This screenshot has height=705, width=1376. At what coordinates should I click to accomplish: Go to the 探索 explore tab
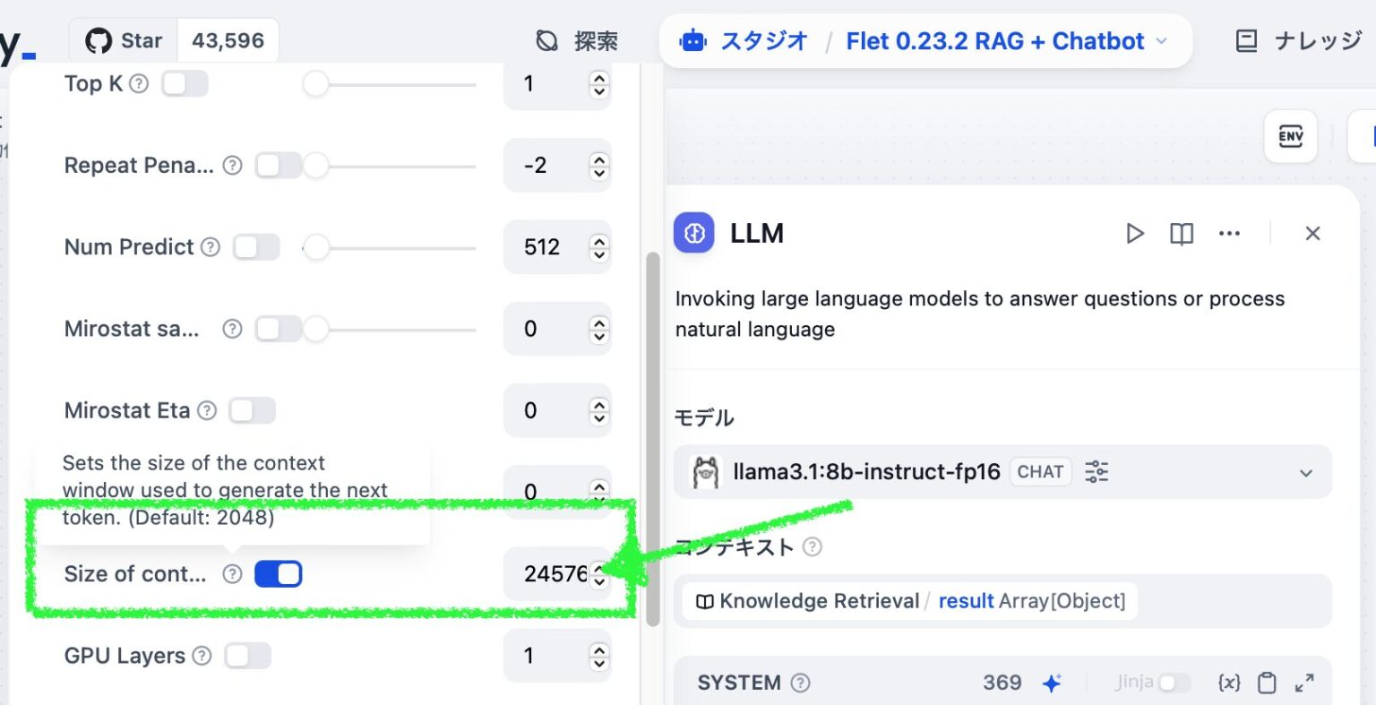(x=578, y=41)
